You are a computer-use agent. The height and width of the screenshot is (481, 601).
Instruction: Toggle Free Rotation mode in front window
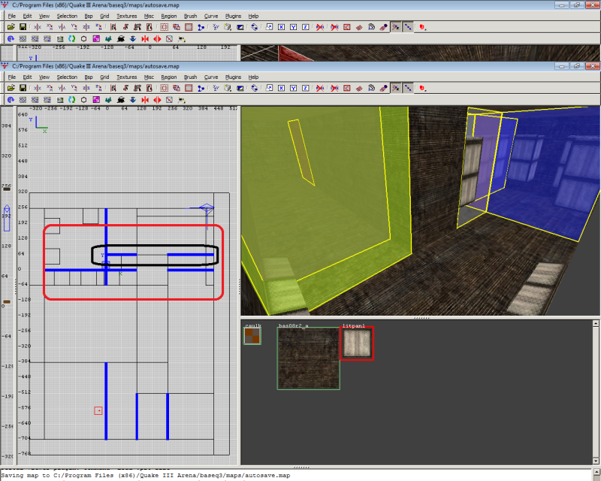click(255, 88)
